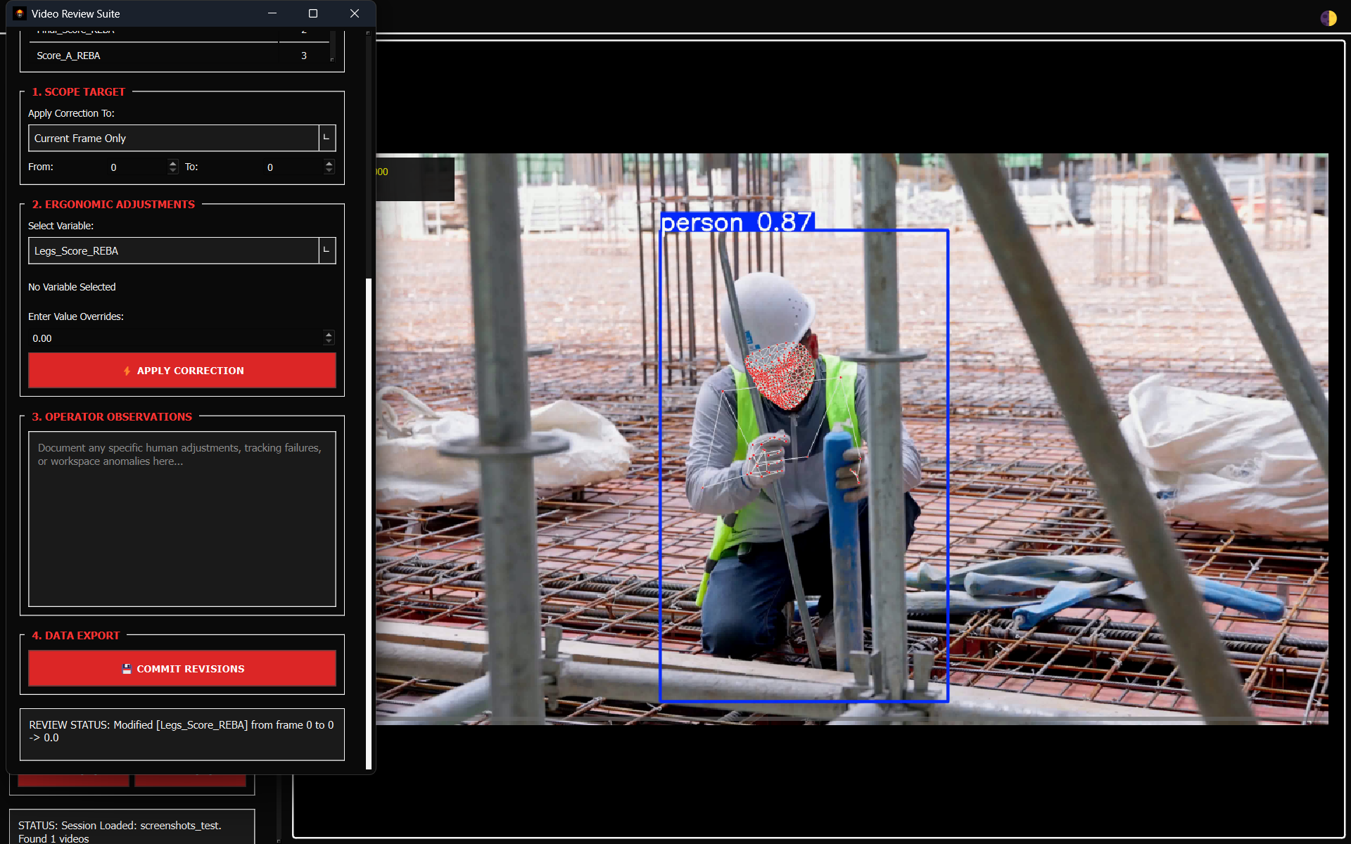Click the Enter Value Overrides field
The image size is (1351, 844).
click(176, 338)
